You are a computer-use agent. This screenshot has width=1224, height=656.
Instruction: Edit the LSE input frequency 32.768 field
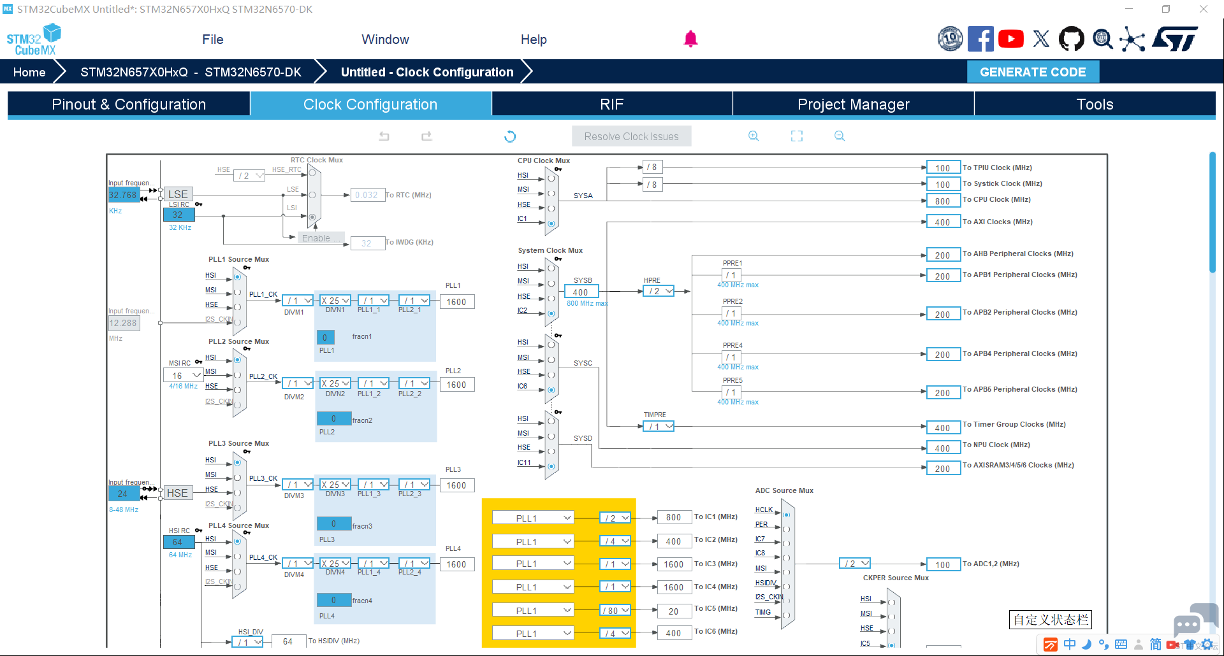pos(124,195)
